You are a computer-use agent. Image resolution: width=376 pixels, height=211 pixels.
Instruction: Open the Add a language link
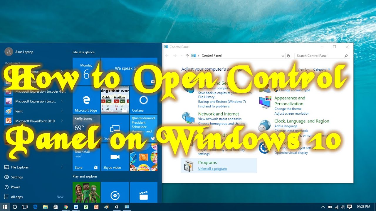pos(286,126)
